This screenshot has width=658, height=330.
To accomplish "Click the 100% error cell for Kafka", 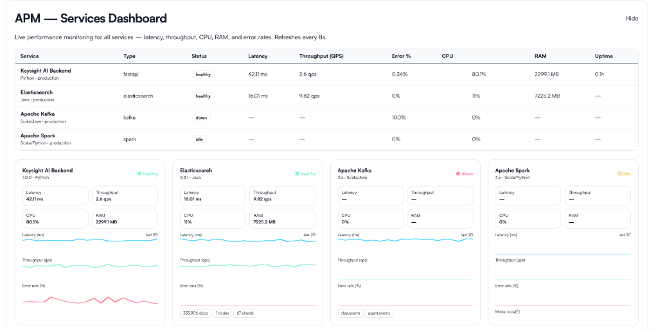I will [x=398, y=118].
